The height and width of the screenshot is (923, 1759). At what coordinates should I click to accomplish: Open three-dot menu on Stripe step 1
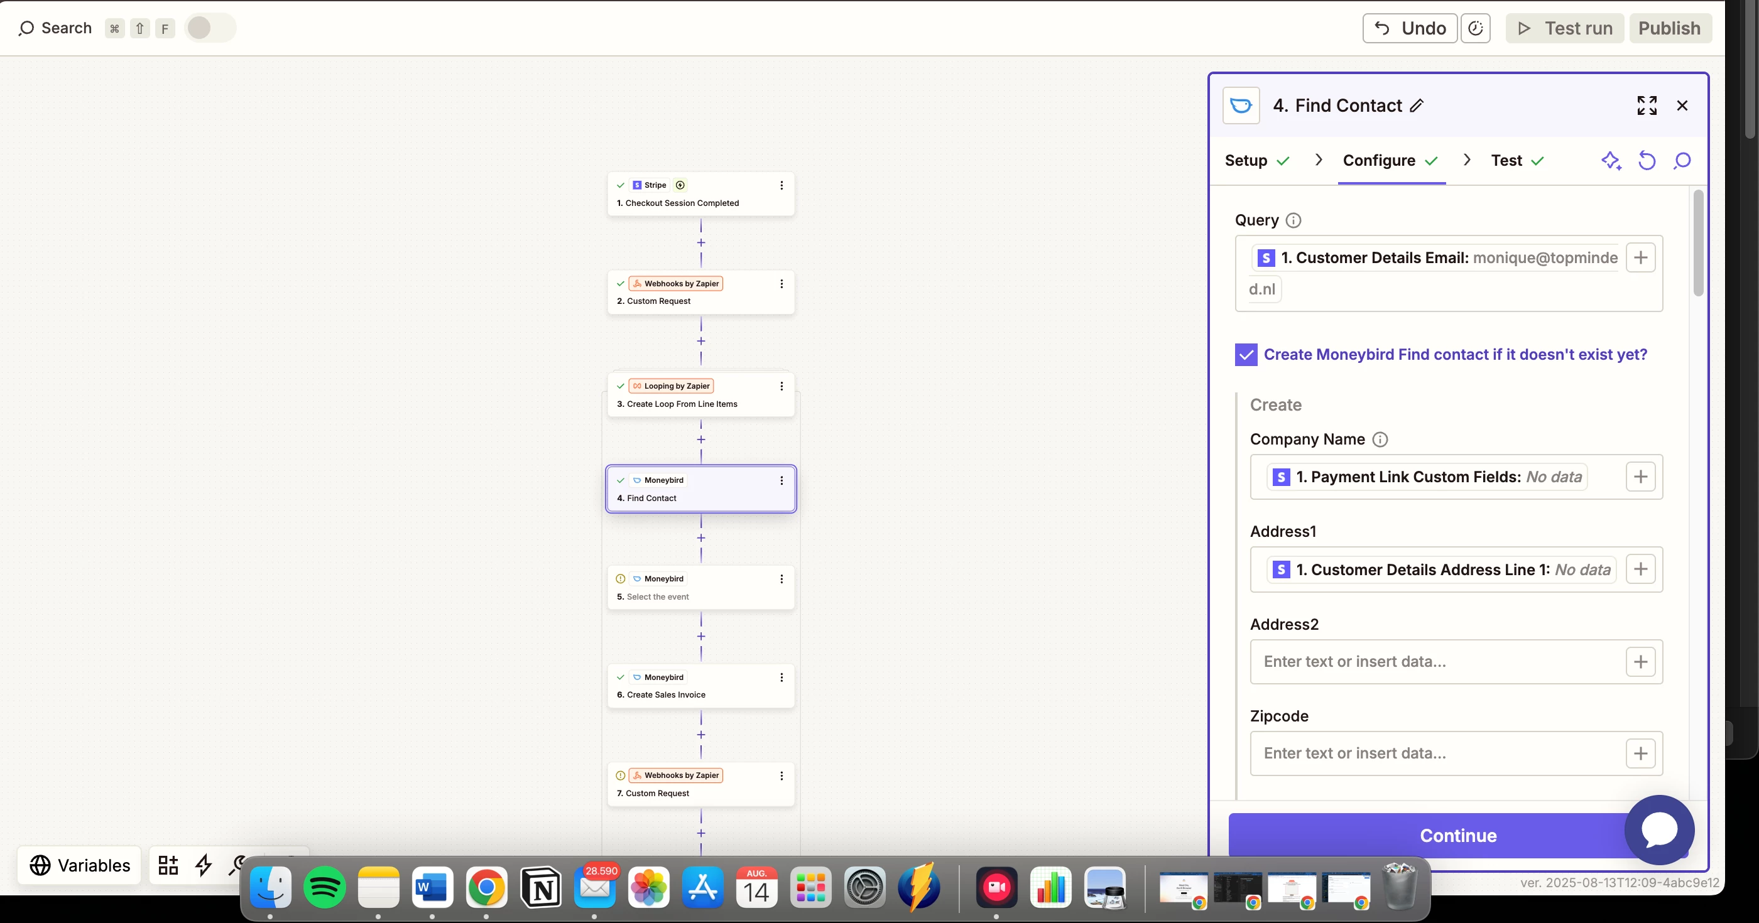(781, 185)
